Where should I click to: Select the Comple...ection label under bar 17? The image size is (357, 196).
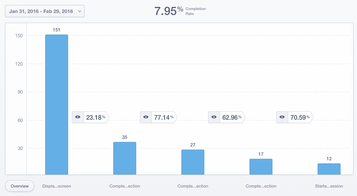pos(261,186)
